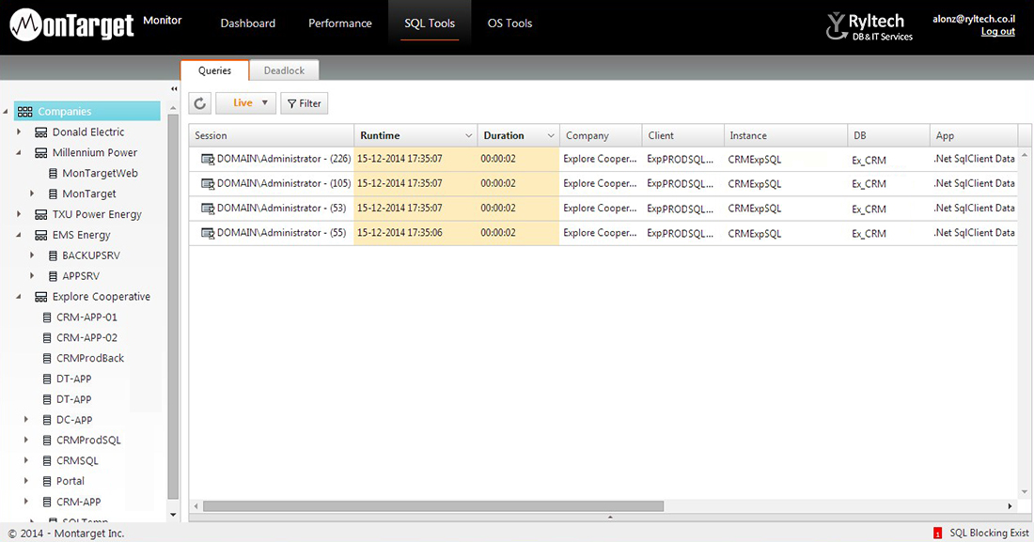
Task: Click the Ryltech DB & IT Services logo
Action: (x=869, y=26)
